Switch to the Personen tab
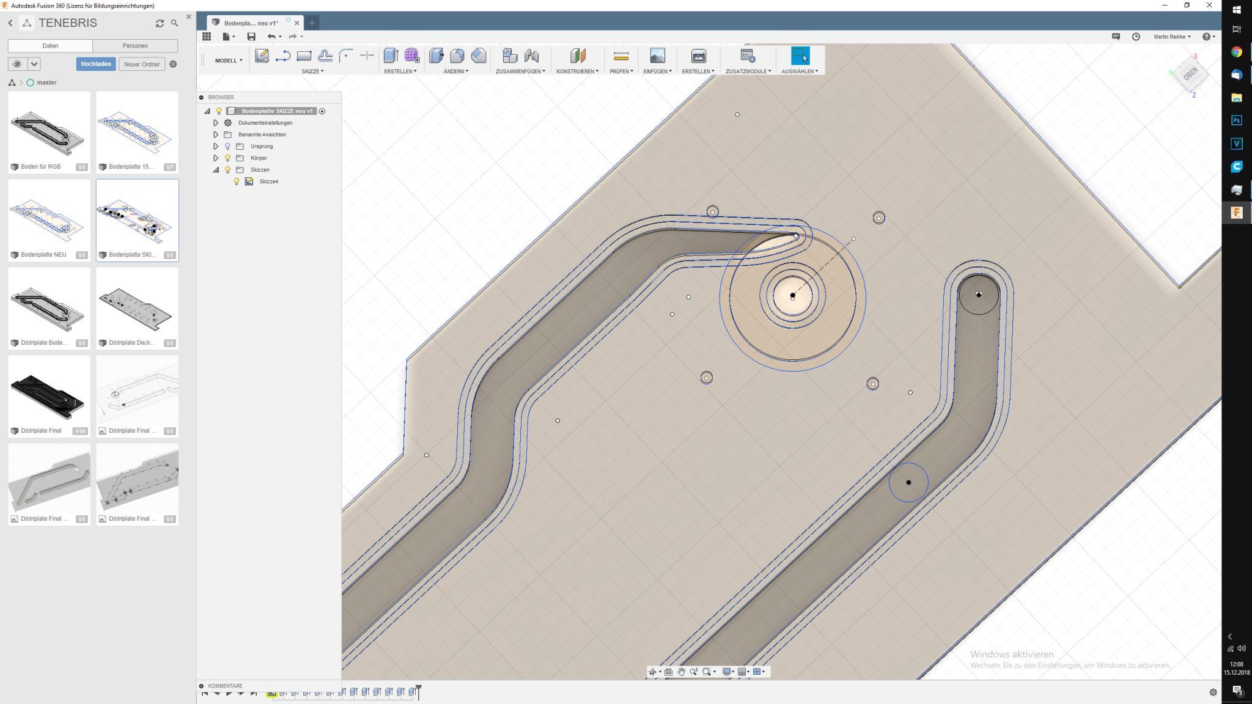The height and width of the screenshot is (704, 1252). [135, 46]
